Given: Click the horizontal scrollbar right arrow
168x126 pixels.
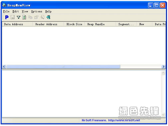Looking at the screenshot, I should coord(163,67).
